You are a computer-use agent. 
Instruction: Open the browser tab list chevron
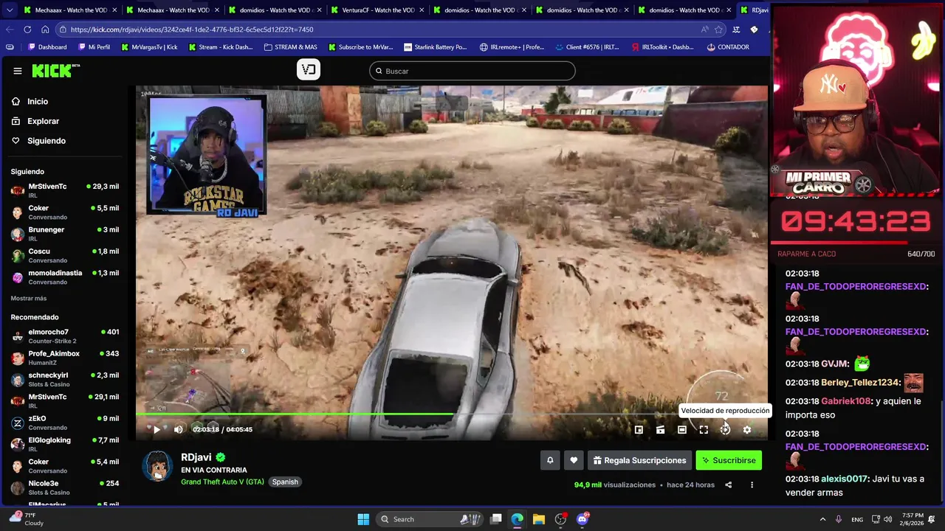tap(10, 10)
